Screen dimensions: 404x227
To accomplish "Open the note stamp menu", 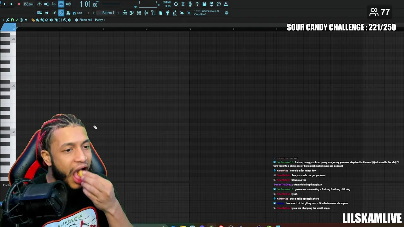I will point(17,20).
